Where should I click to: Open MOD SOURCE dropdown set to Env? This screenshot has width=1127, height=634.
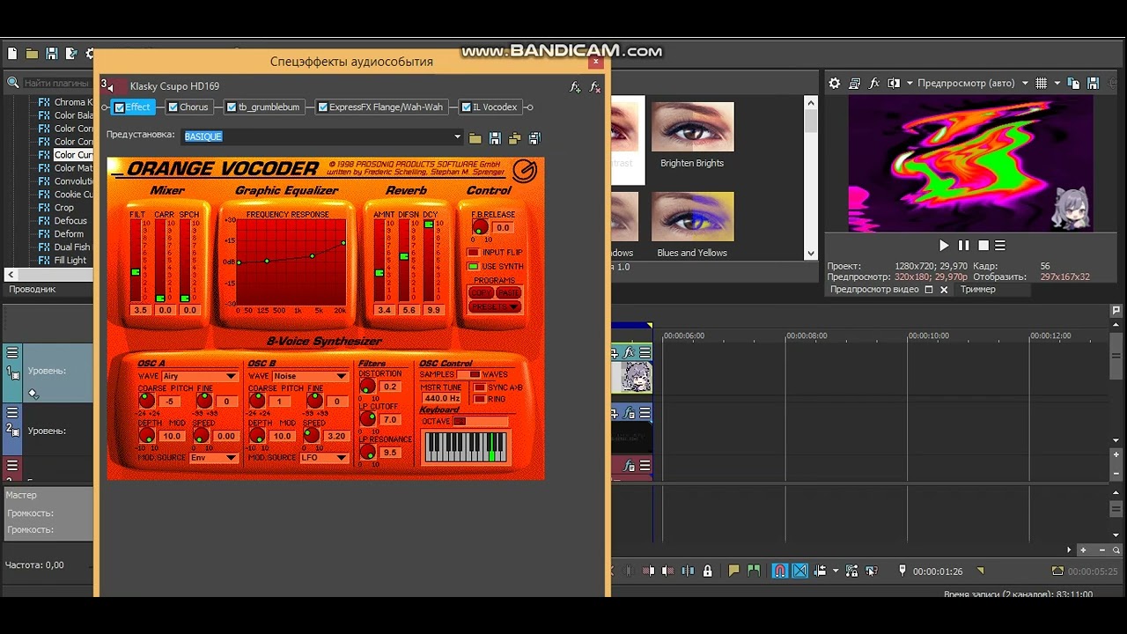[x=214, y=458]
